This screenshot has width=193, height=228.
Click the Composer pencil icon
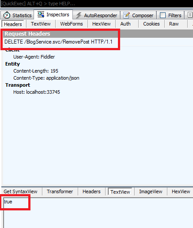click(126, 15)
